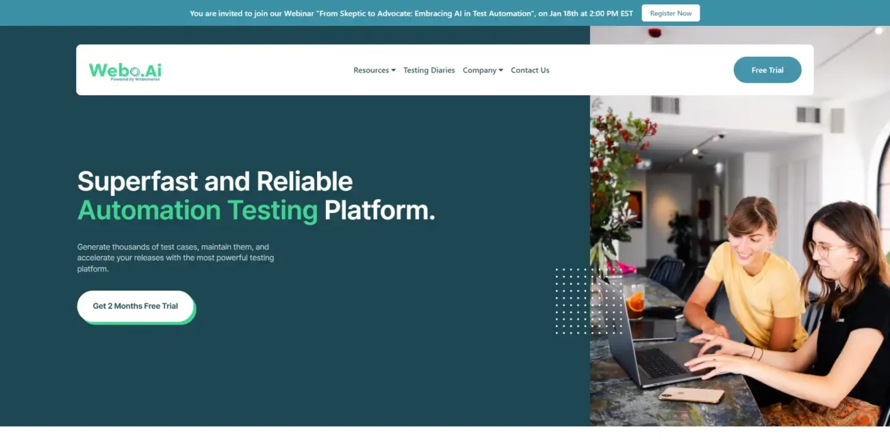This screenshot has height=445, width=890.
Task: Click Register Now for the webinar
Action: pos(671,13)
